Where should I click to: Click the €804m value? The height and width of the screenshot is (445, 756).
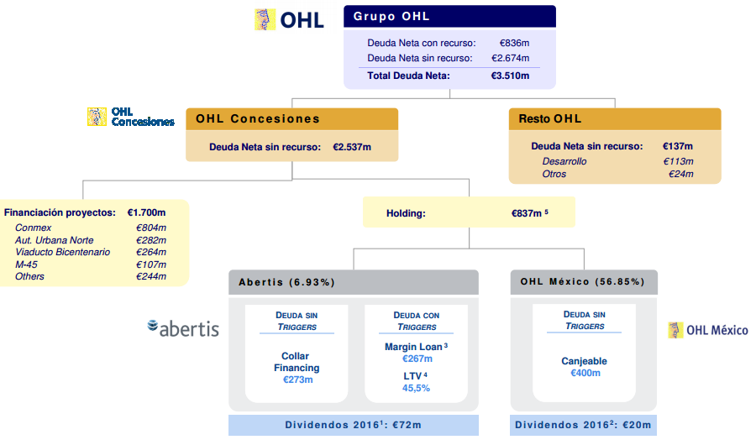(x=151, y=228)
